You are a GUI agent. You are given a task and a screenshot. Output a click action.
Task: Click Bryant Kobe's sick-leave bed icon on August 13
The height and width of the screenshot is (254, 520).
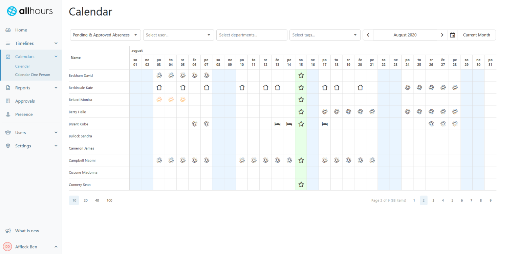[277, 124]
